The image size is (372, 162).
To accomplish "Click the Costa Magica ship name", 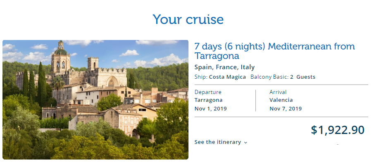I will [x=227, y=77].
